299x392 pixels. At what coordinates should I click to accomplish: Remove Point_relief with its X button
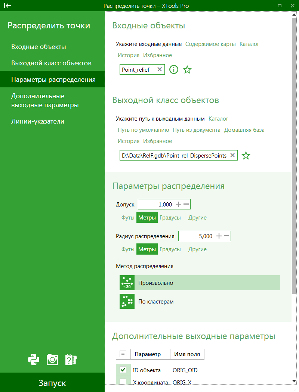point(160,69)
